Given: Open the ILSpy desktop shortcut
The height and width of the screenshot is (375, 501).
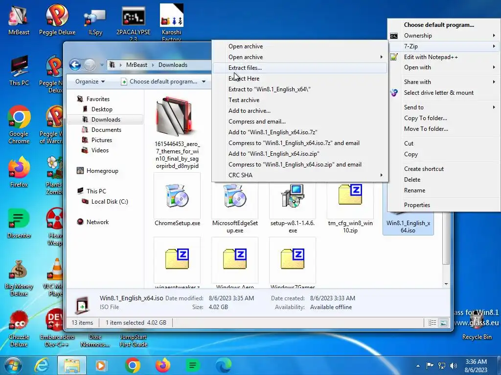Looking at the screenshot, I should coord(95,21).
